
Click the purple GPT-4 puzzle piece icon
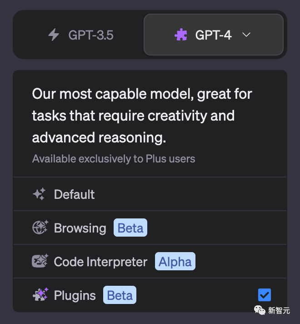(x=181, y=35)
